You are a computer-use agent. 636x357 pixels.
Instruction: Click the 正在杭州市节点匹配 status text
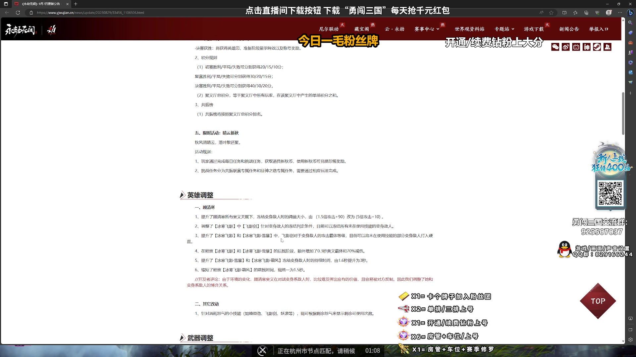coord(316,351)
